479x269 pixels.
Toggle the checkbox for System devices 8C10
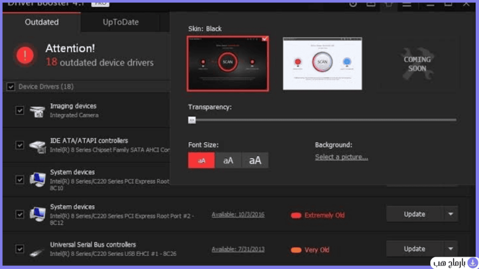(x=20, y=180)
